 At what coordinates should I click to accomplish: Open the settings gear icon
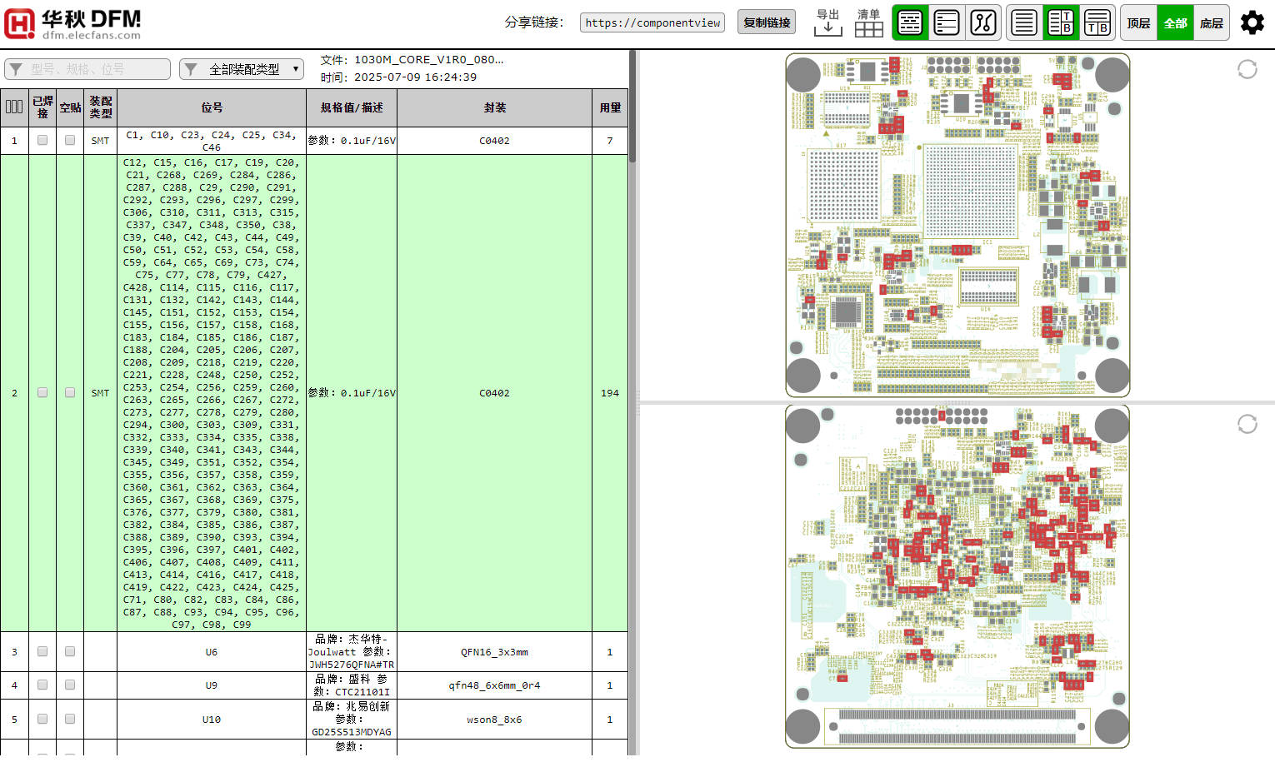tap(1252, 22)
